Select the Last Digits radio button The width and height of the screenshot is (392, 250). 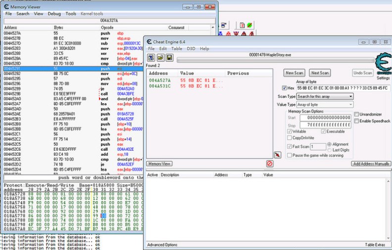point(329,150)
